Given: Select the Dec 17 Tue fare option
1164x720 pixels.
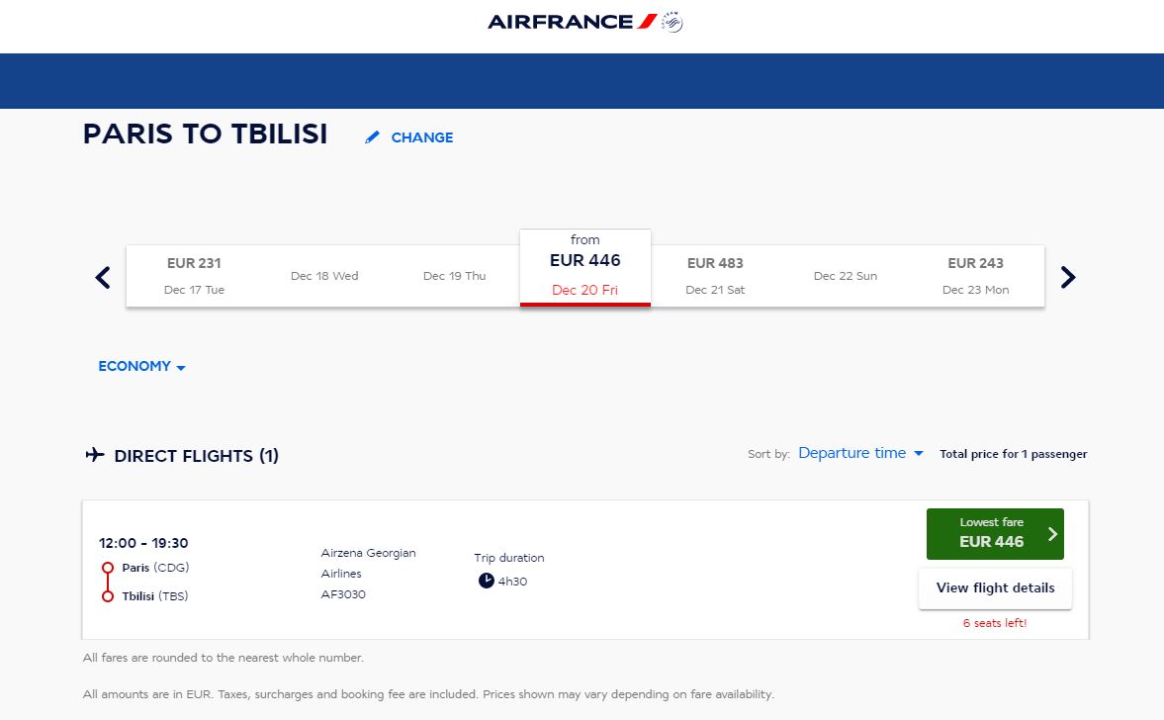Looking at the screenshot, I should (194, 276).
